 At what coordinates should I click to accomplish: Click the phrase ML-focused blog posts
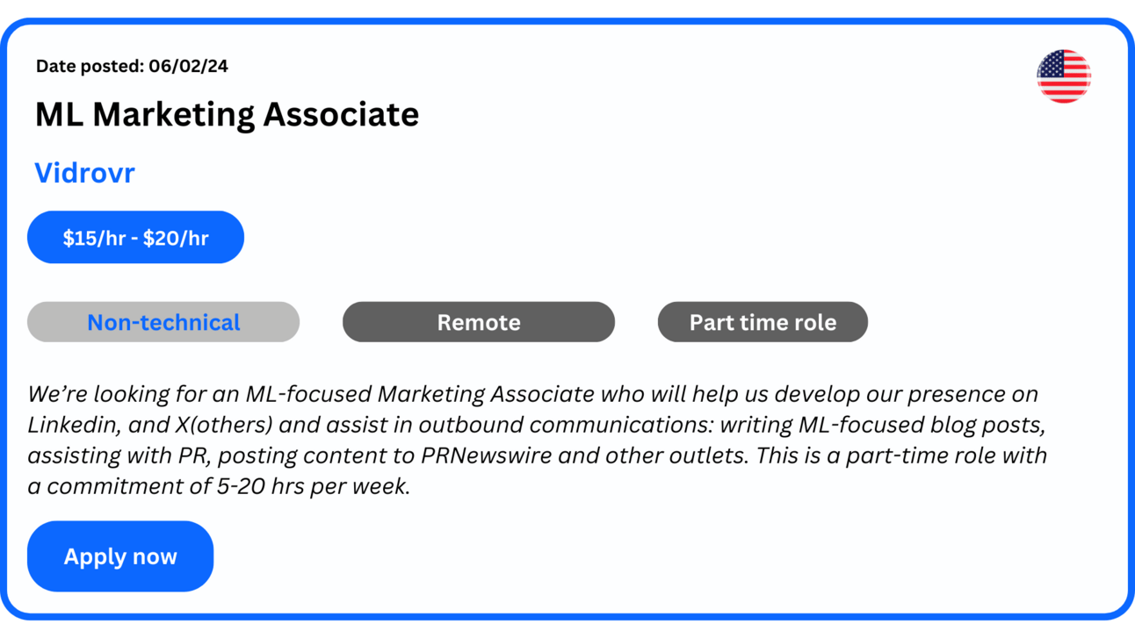click(x=922, y=425)
